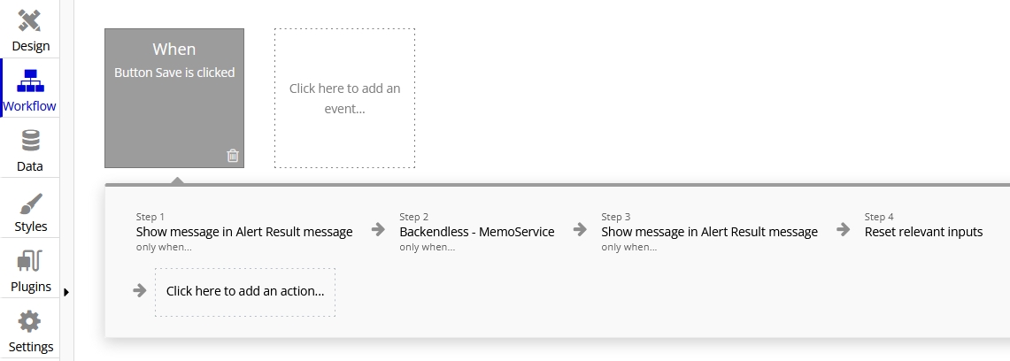Expand the sidebar with the small arrow
The width and height of the screenshot is (1010, 361).
[66, 292]
